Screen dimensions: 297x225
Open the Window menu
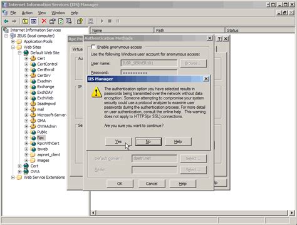pyautogui.click(x=58, y=13)
